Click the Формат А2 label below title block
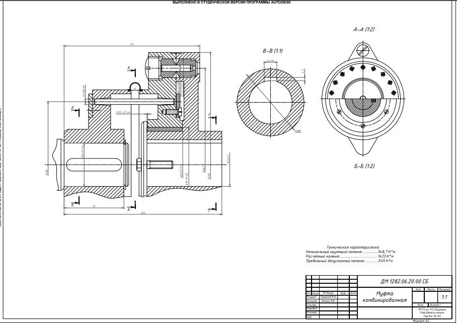The height and width of the screenshot is (323, 457). 421,320
